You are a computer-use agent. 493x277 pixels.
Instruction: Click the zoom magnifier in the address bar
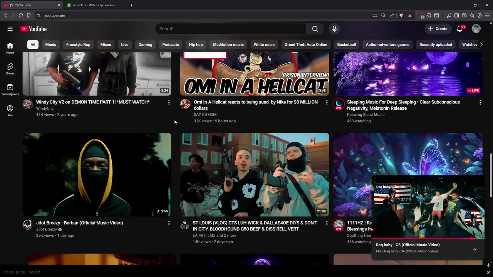pos(383,15)
